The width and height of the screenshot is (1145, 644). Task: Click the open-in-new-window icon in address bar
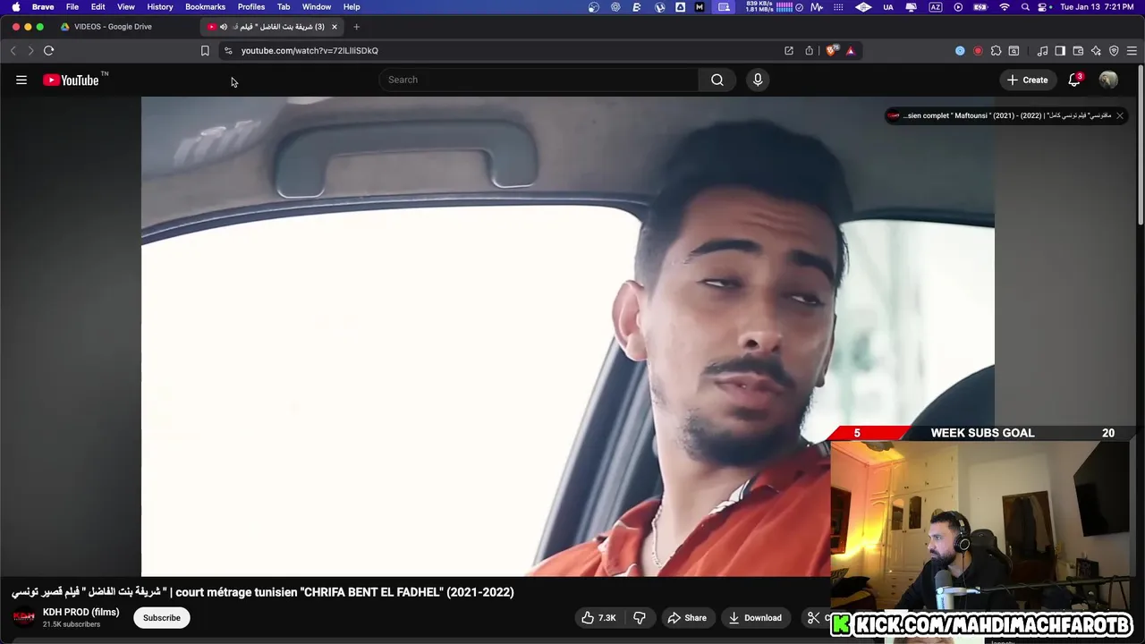click(x=789, y=51)
